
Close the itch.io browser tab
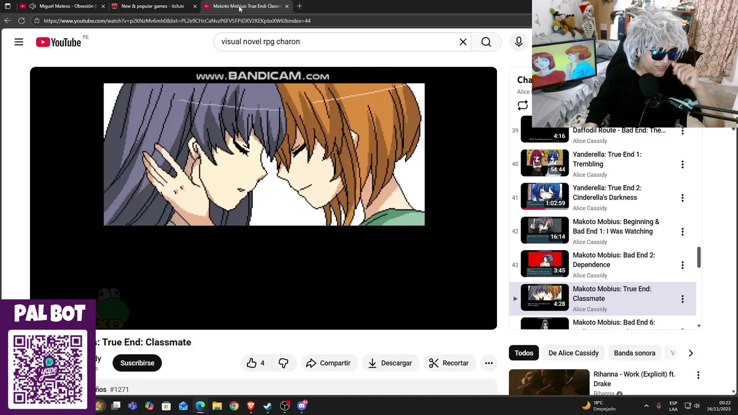click(195, 6)
